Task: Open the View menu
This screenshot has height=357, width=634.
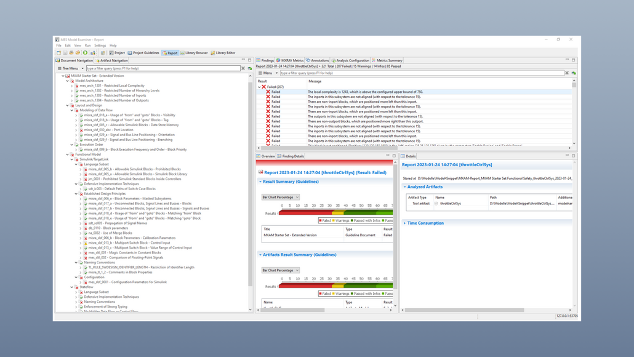Action: click(77, 46)
